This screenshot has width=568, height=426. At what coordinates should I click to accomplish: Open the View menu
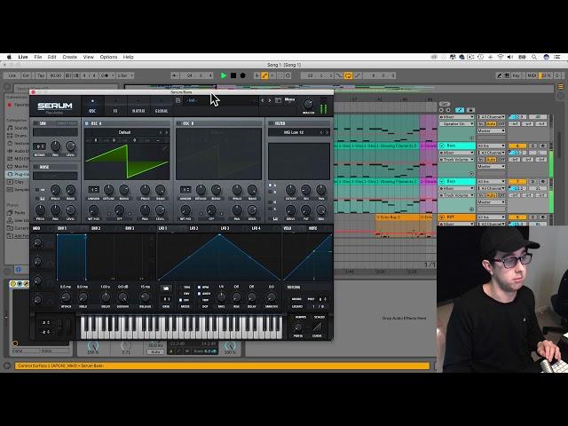89,57
